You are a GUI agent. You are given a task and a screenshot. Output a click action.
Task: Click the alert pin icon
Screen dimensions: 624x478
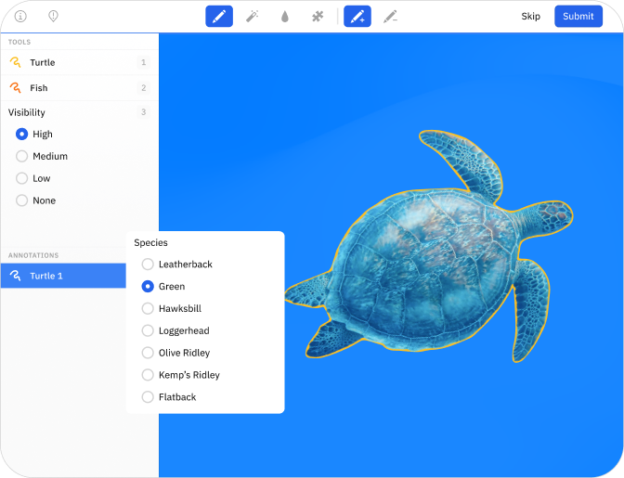click(x=53, y=17)
